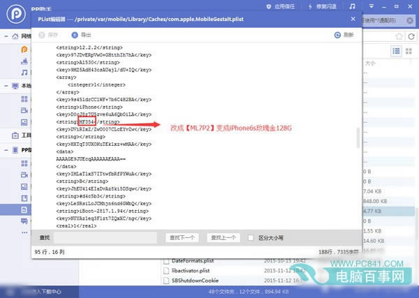Open 修复闪退 in the title bar
419x298 pixels.
(x=322, y=6)
